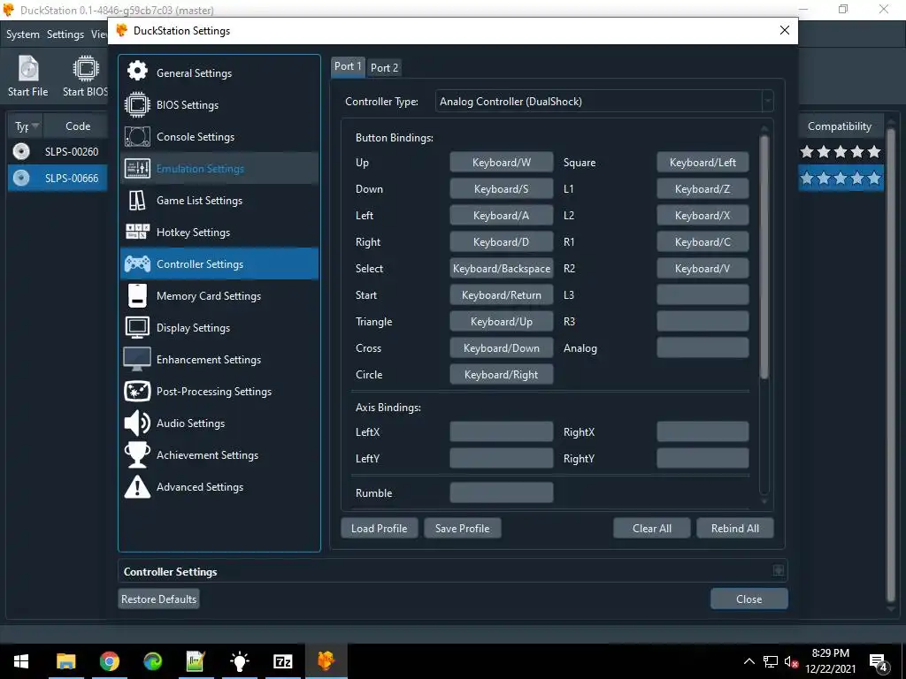Rebind L1 binding Keyboard/Z

(703, 189)
